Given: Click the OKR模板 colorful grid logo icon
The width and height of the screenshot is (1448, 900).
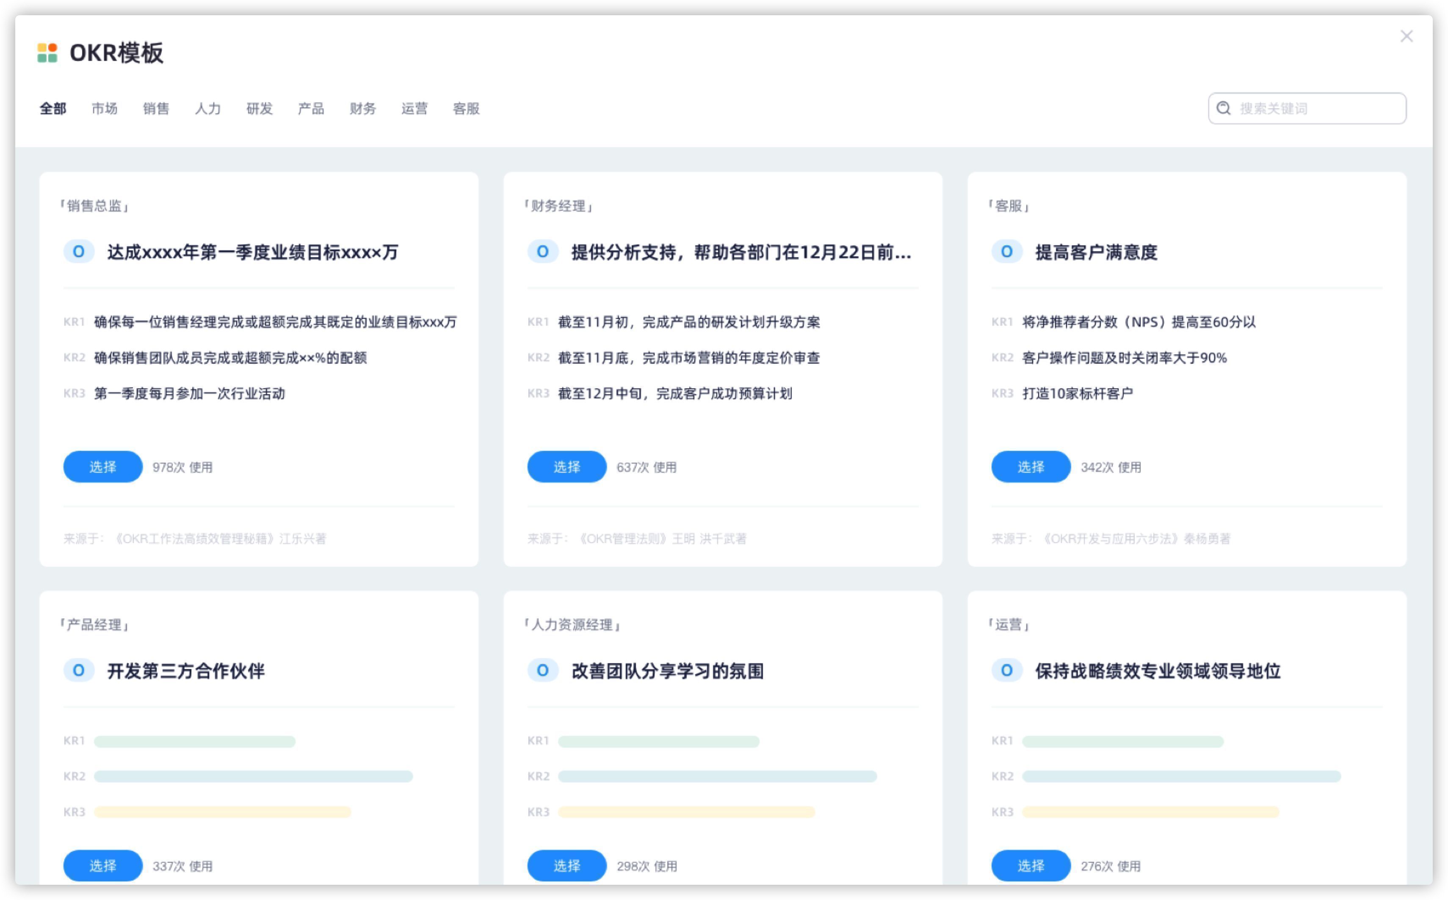Looking at the screenshot, I should [x=47, y=52].
